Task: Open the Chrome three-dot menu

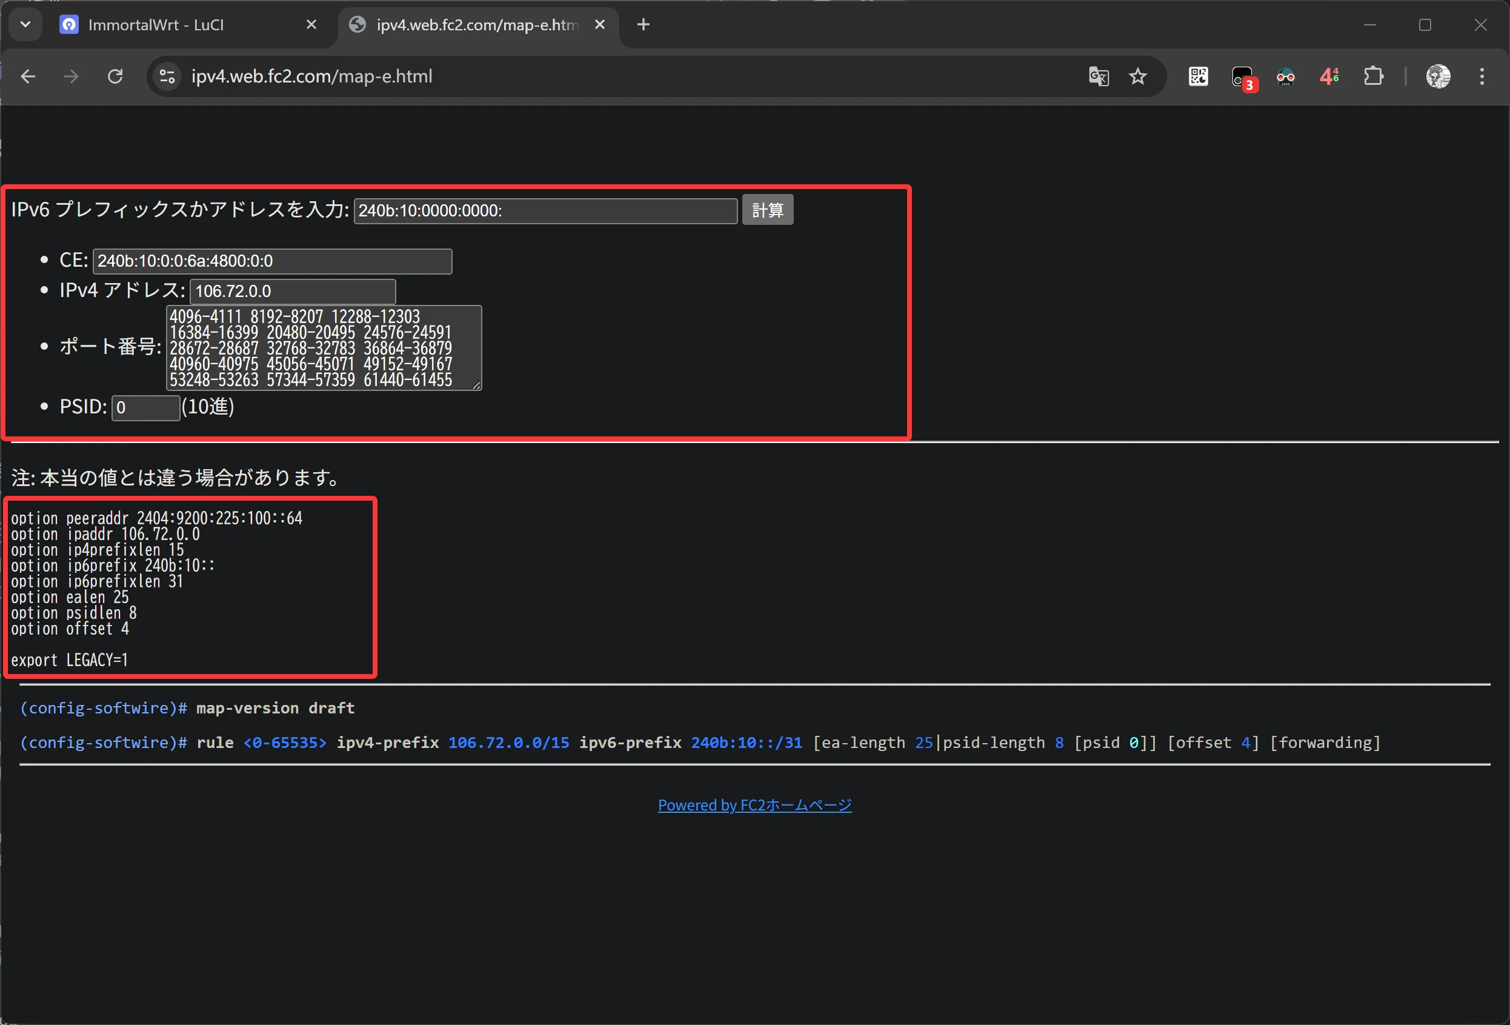Action: click(x=1482, y=77)
